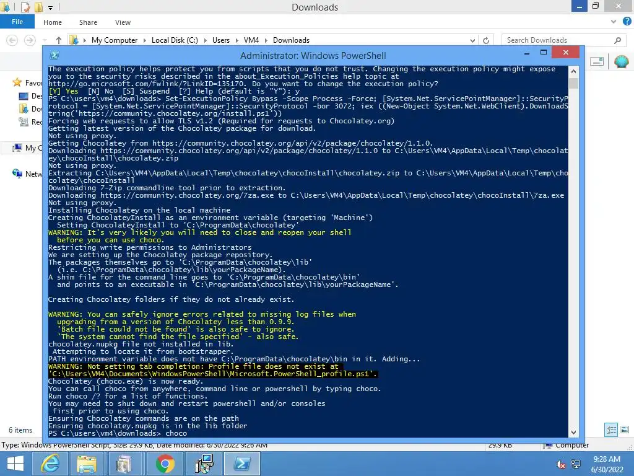Open Google Chrome from taskbar
Image resolution: width=634 pixels, height=476 pixels.
pyautogui.click(x=165, y=464)
